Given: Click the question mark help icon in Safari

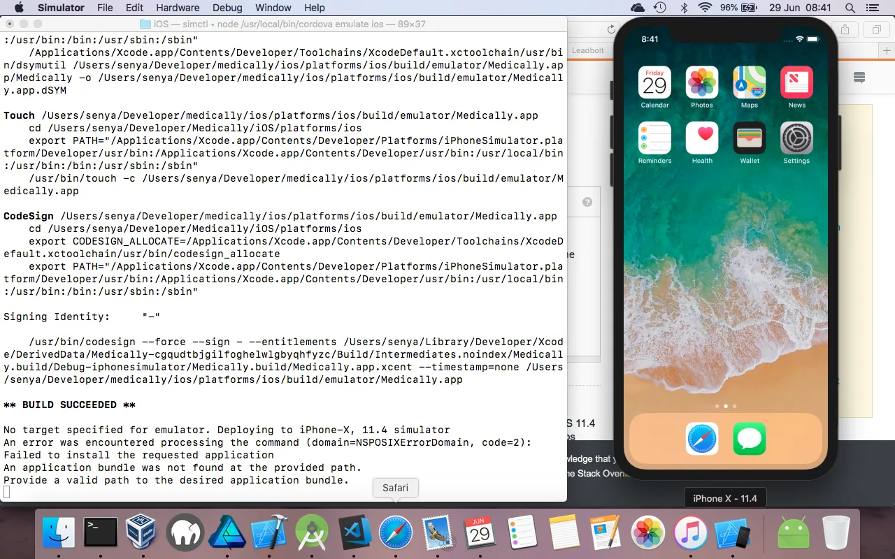Looking at the screenshot, I should [x=587, y=202].
